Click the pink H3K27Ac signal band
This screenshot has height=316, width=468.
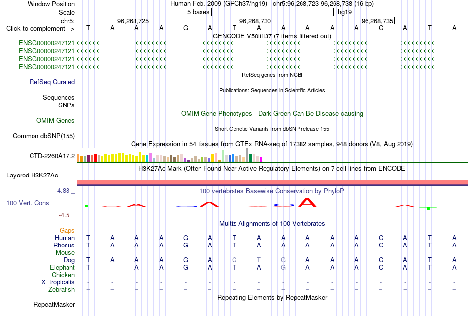coord(272,182)
